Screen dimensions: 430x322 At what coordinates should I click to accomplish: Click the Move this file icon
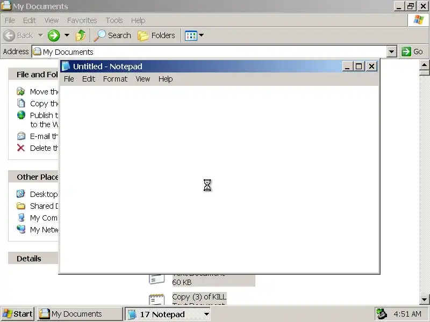point(21,91)
